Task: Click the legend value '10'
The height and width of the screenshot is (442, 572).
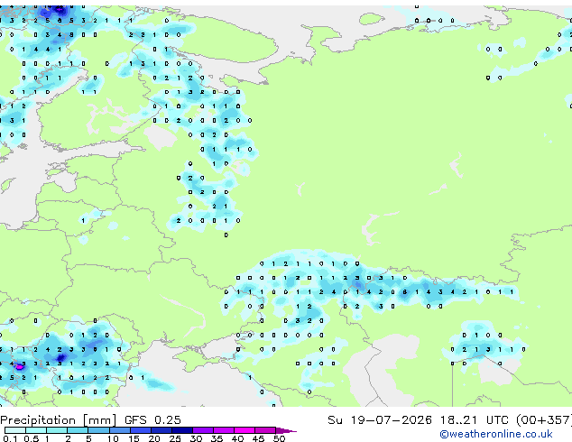Action: tap(113, 438)
